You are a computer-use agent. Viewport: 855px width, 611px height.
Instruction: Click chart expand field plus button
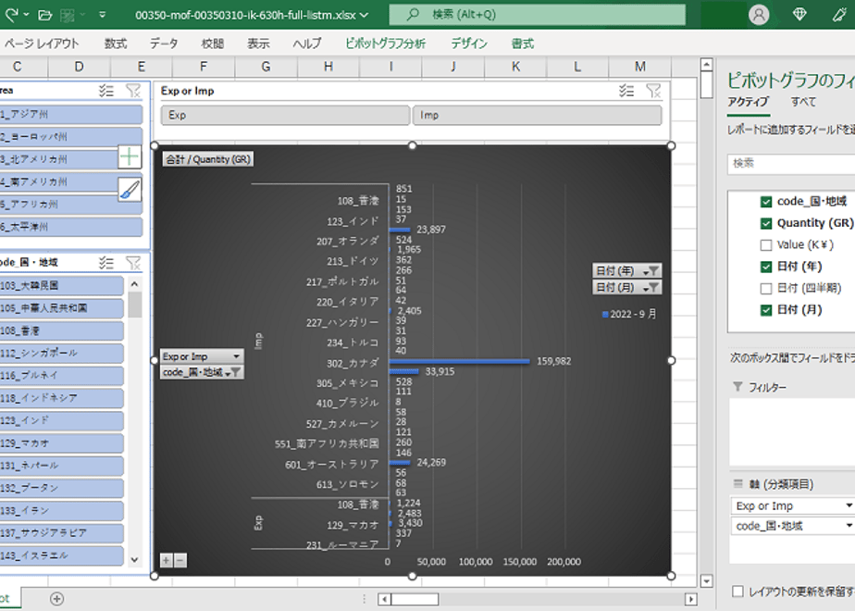(x=167, y=560)
